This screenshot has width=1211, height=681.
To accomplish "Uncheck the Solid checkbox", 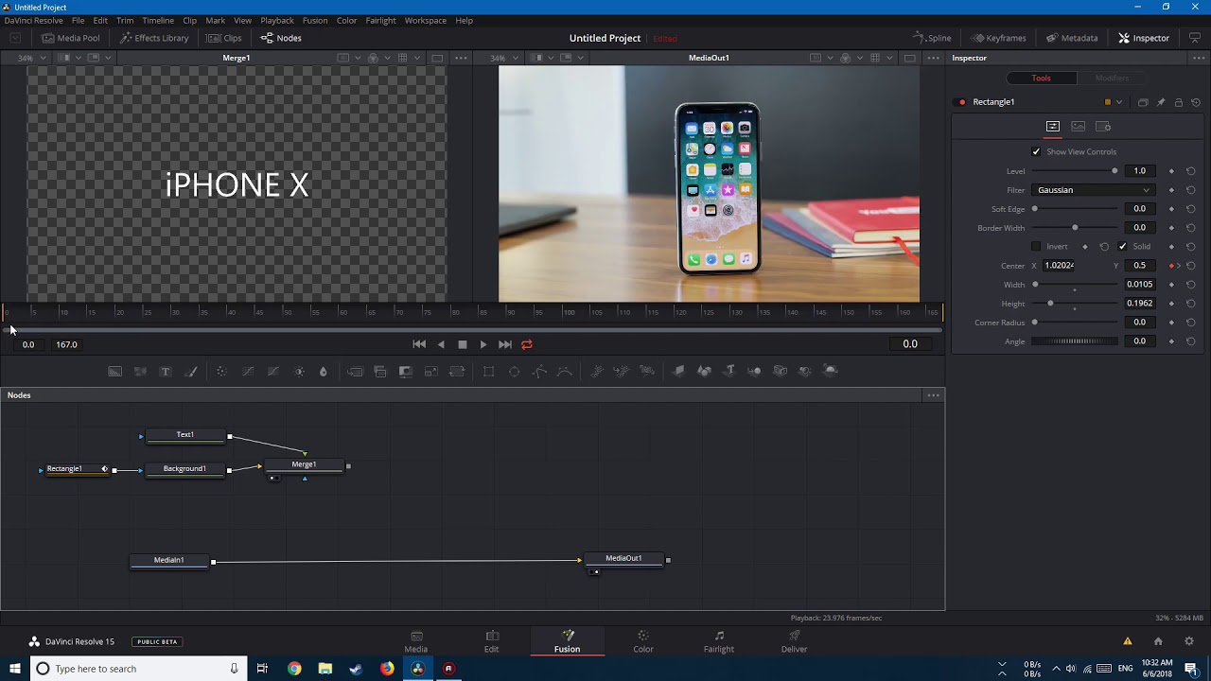I will coord(1123,247).
